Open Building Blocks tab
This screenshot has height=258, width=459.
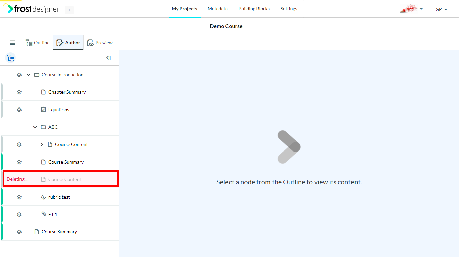254,9
